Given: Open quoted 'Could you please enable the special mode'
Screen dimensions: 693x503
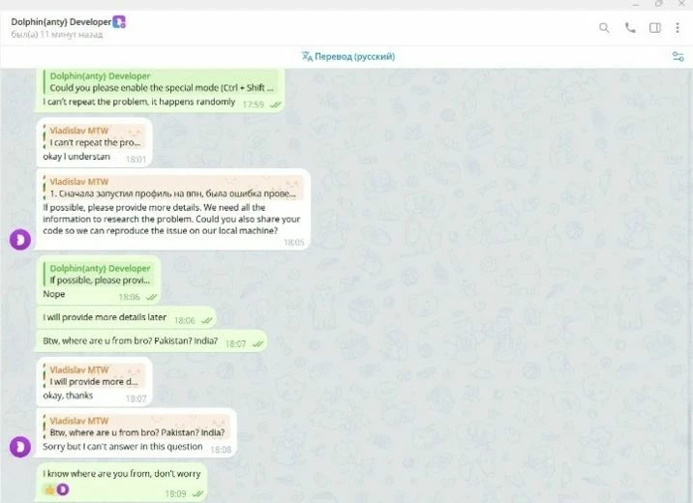Looking at the screenshot, I should point(162,82).
